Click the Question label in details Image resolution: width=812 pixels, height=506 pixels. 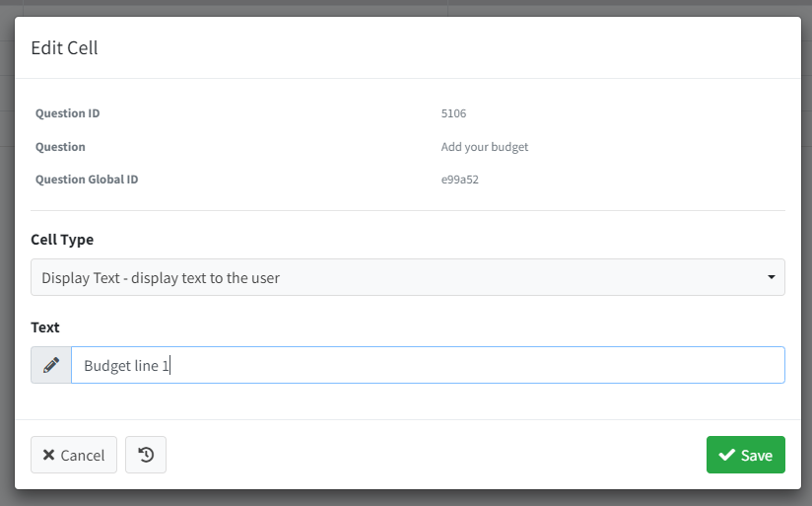[60, 147]
